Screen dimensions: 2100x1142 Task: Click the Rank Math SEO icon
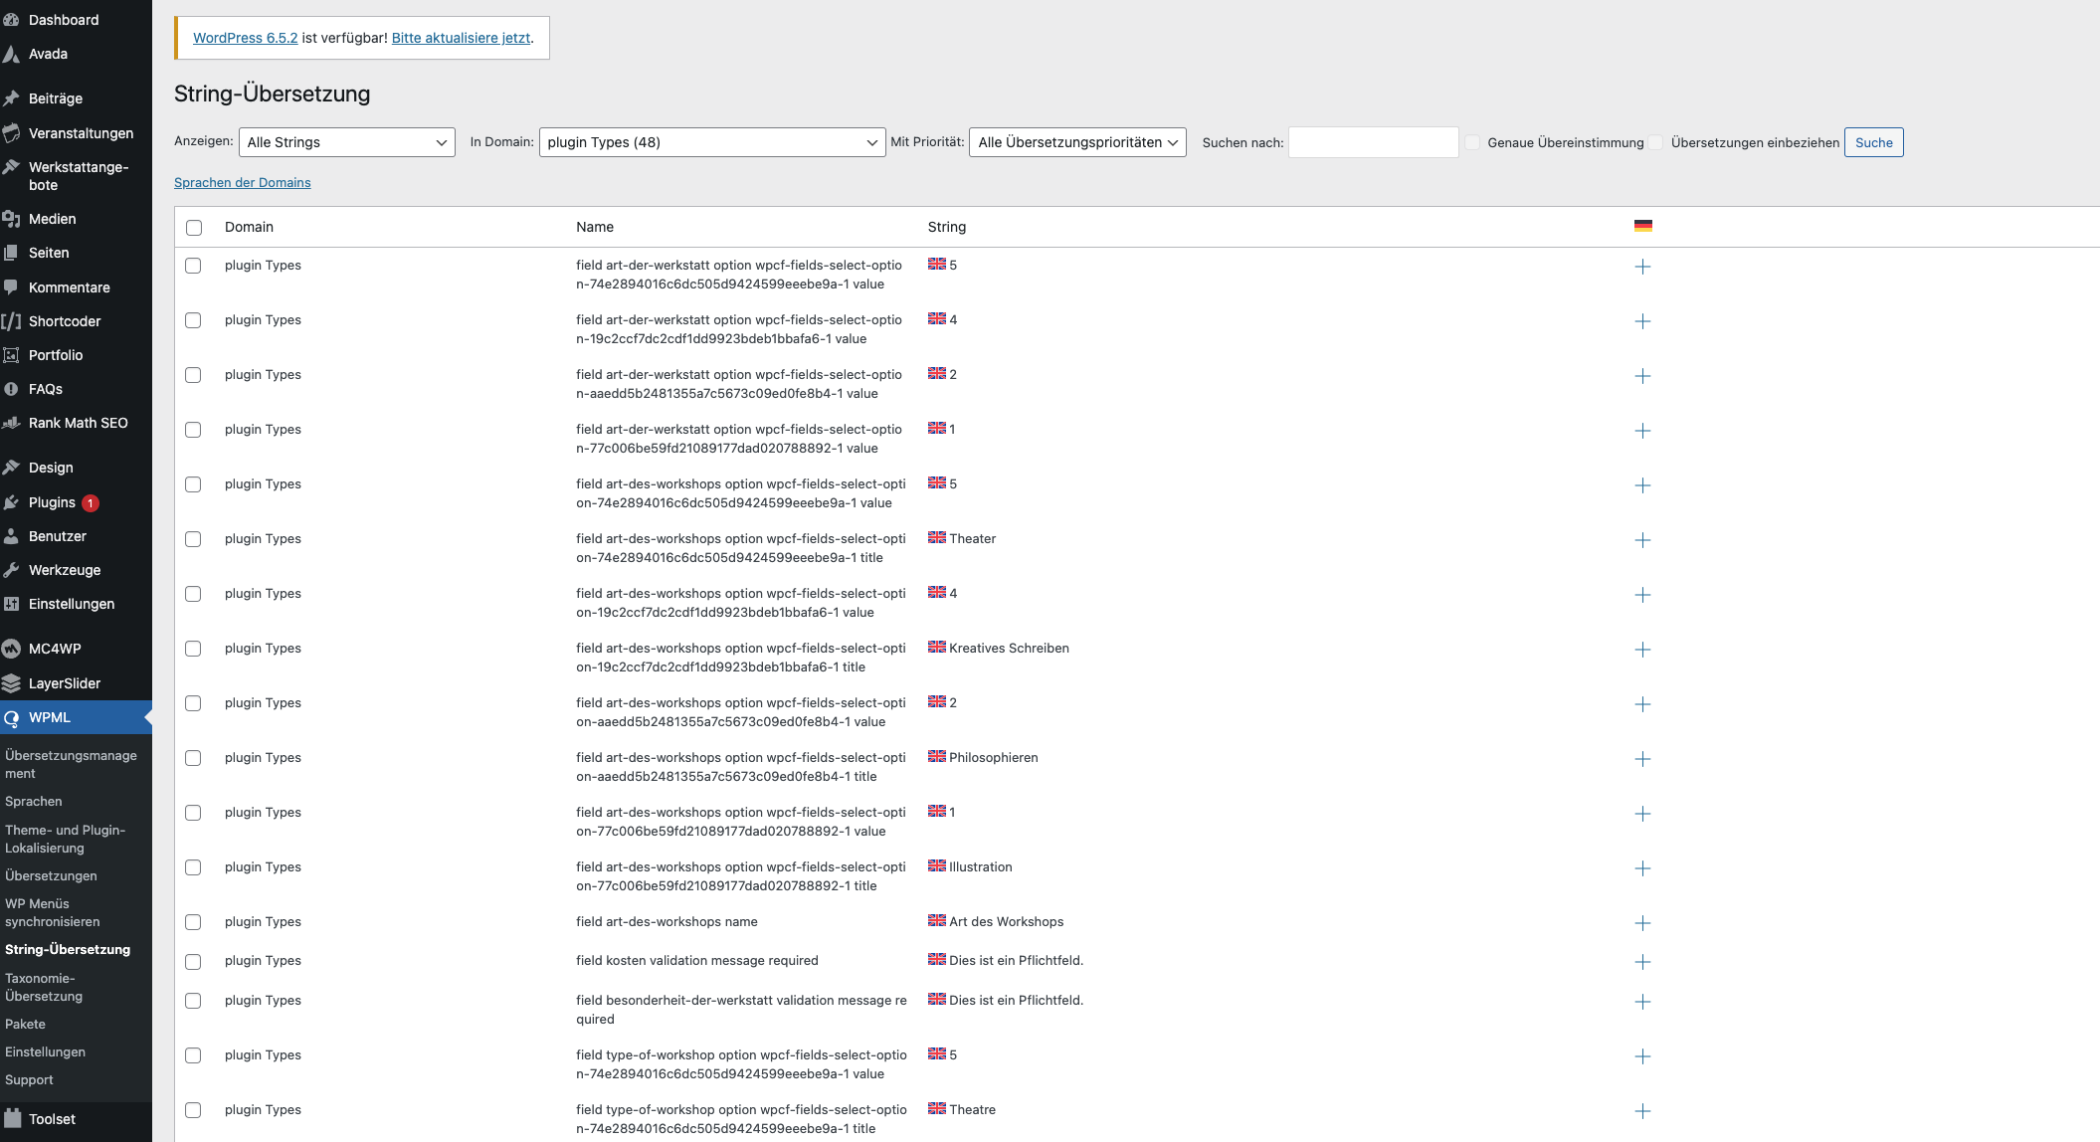click(12, 423)
